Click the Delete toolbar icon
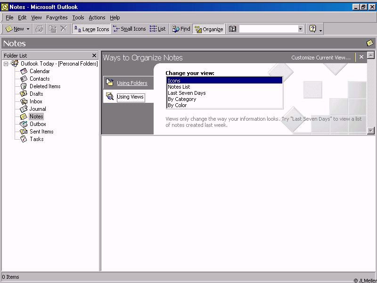Screen dimensions: 377x283 [64, 29]
